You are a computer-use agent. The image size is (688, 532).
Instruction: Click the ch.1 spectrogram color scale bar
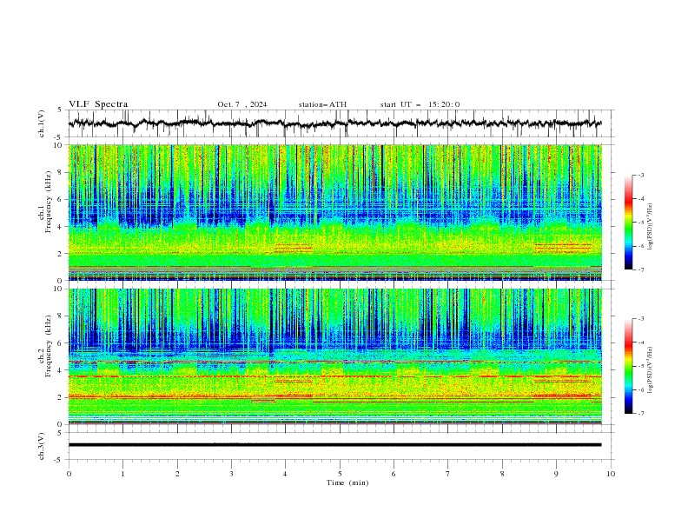point(628,223)
